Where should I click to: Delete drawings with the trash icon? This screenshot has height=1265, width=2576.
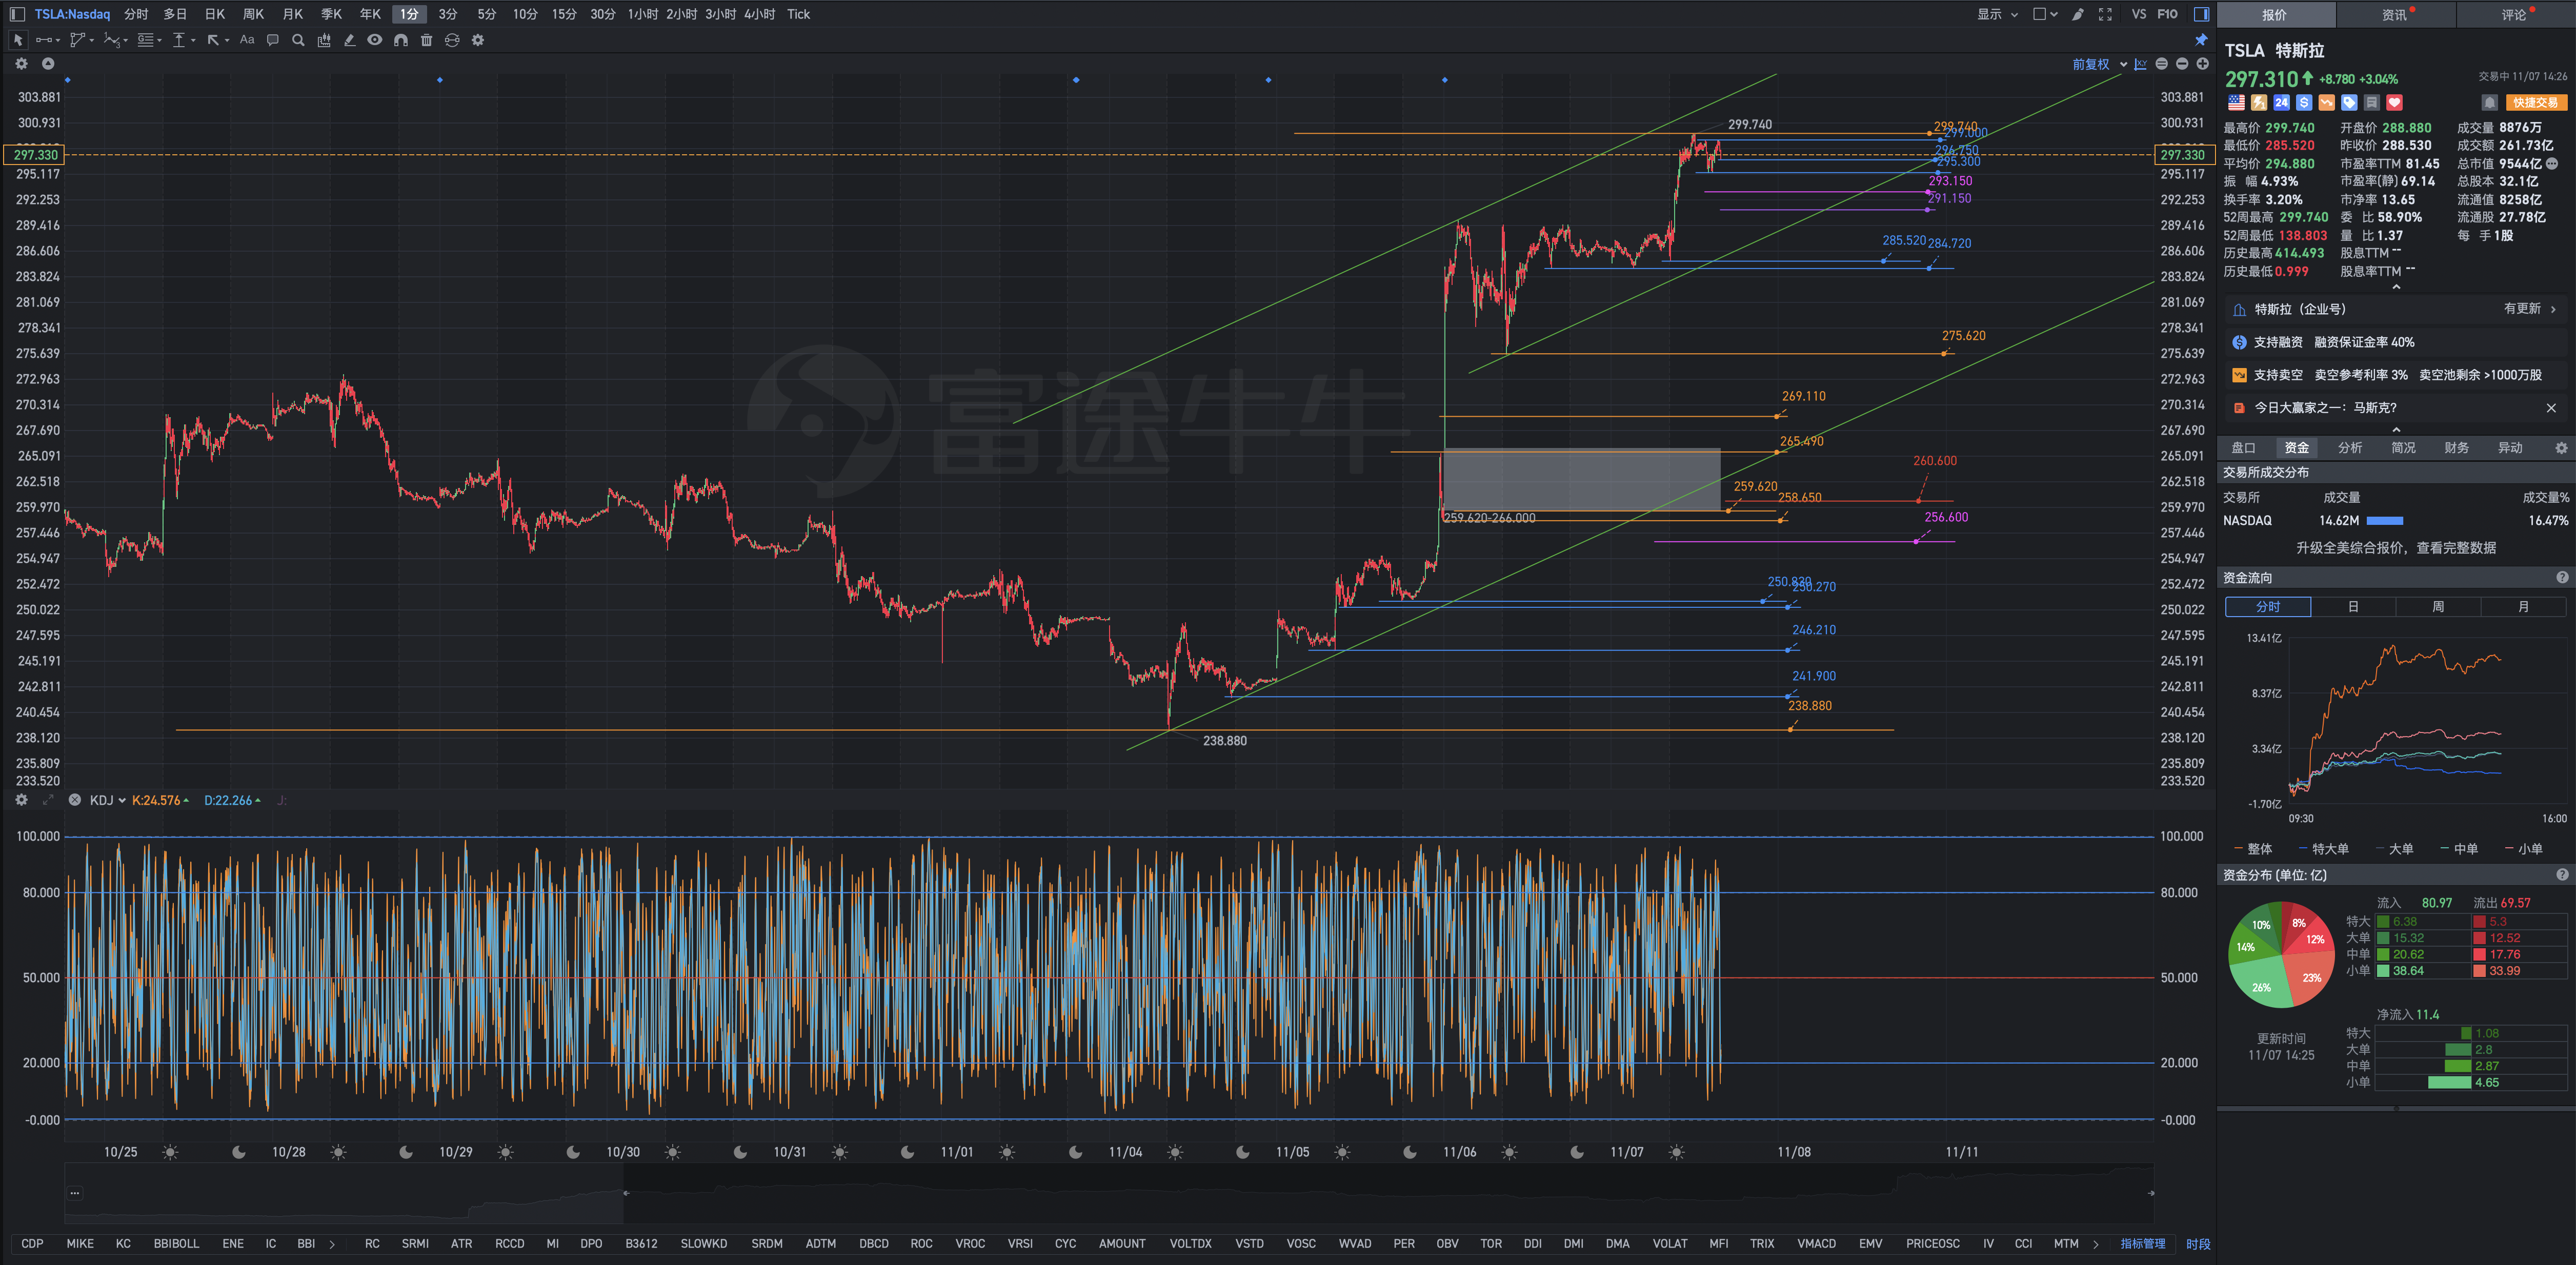426,40
